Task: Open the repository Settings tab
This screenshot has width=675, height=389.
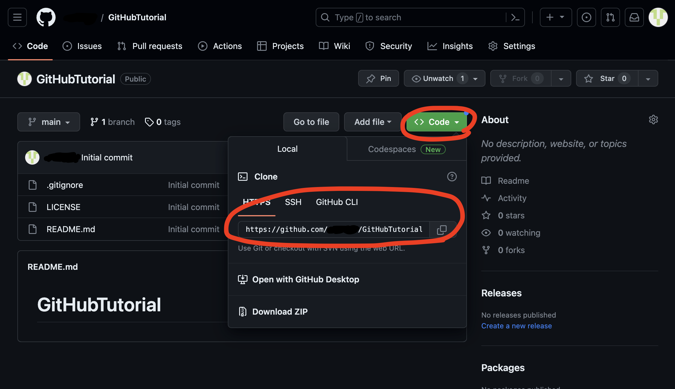Action: [512, 46]
